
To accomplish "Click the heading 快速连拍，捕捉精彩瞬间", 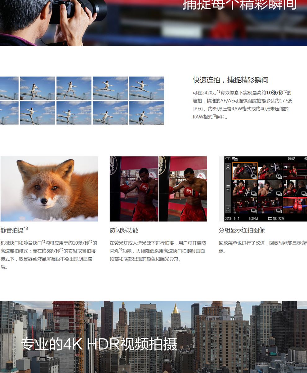I will click(x=231, y=80).
